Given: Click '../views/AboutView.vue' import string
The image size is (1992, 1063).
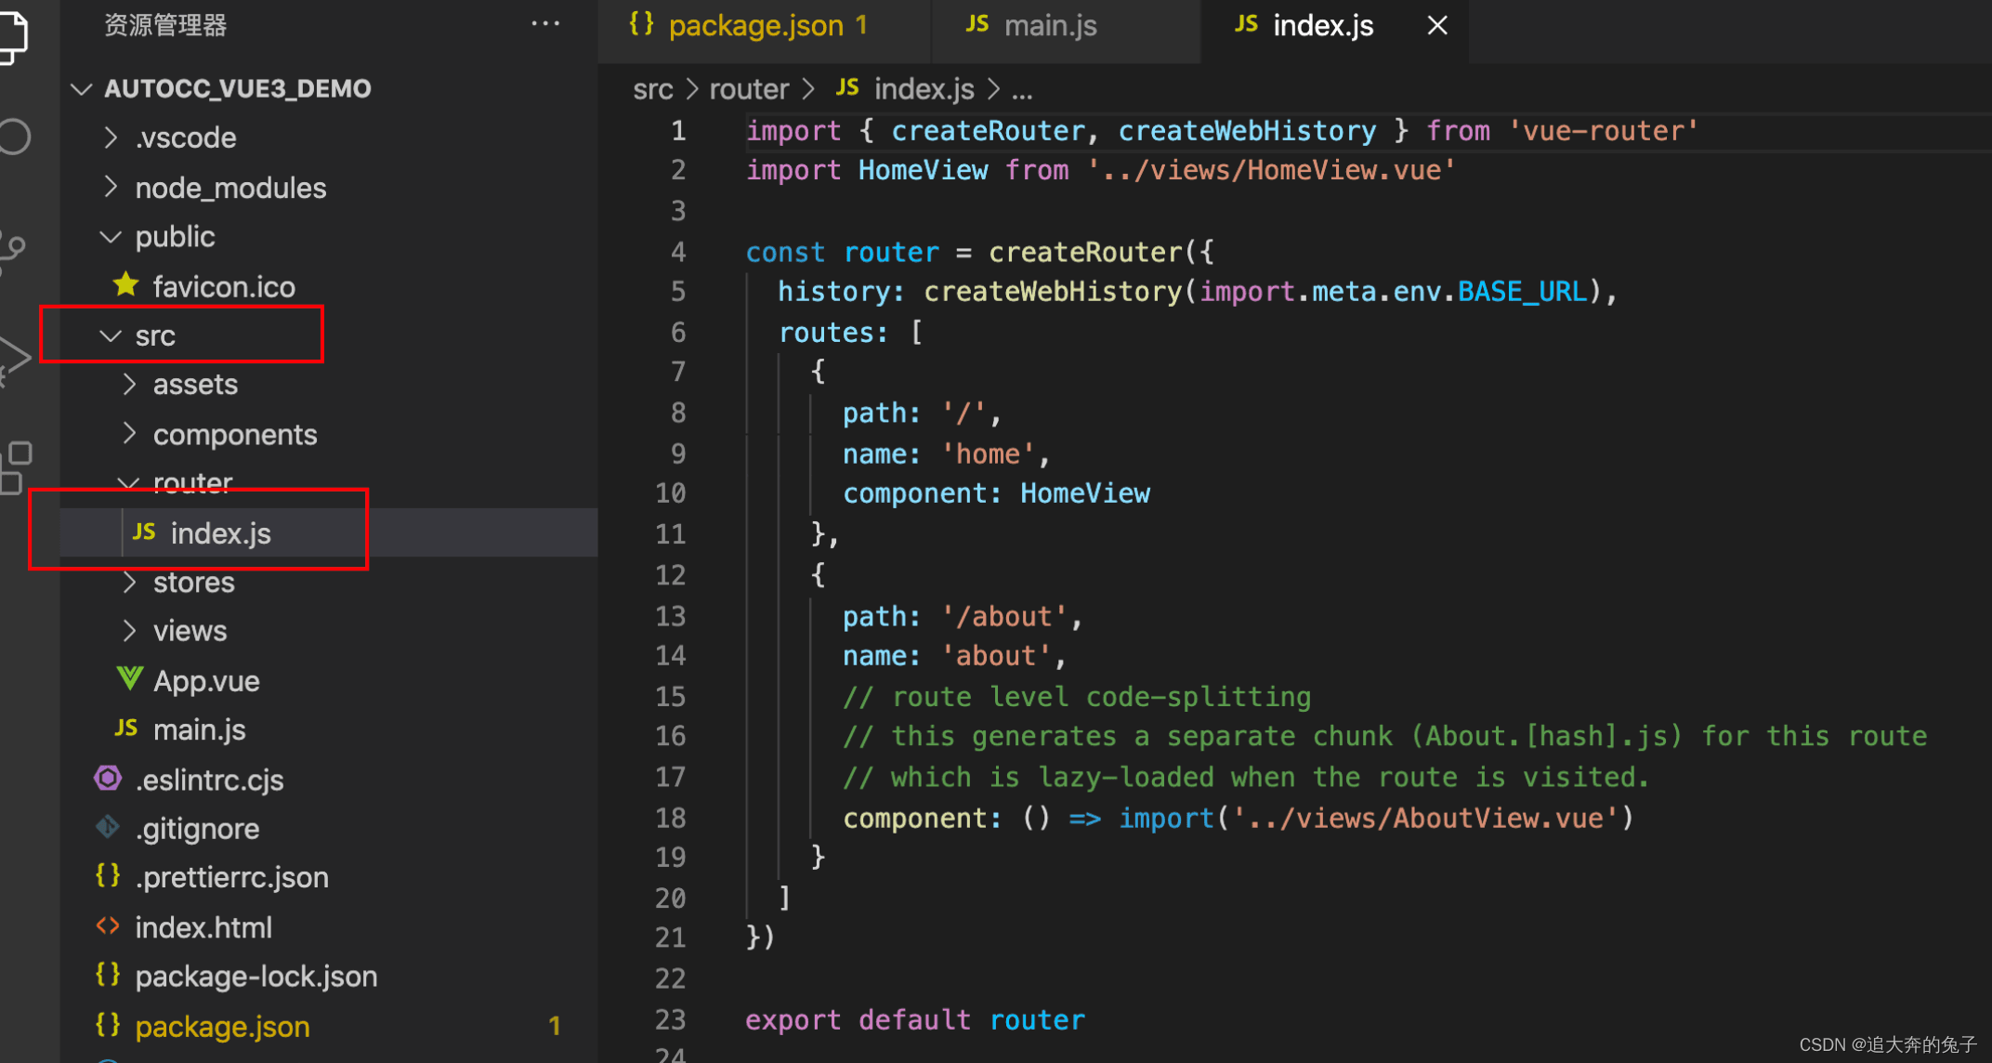Looking at the screenshot, I should click(x=1426, y=818).
